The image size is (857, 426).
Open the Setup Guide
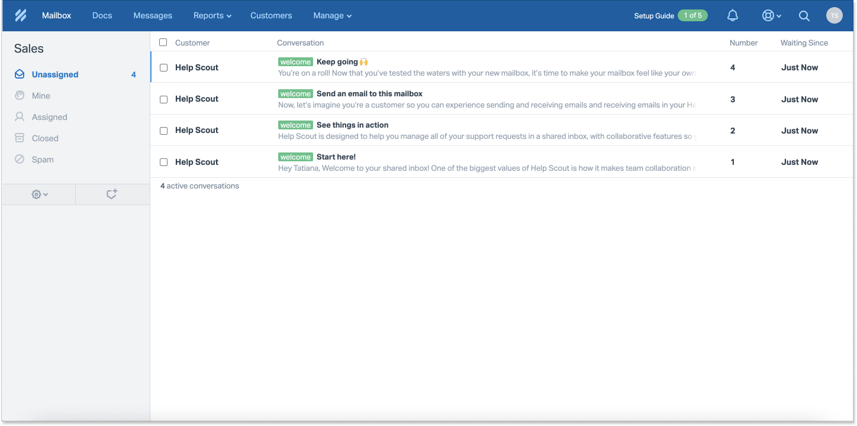[654, 16]
